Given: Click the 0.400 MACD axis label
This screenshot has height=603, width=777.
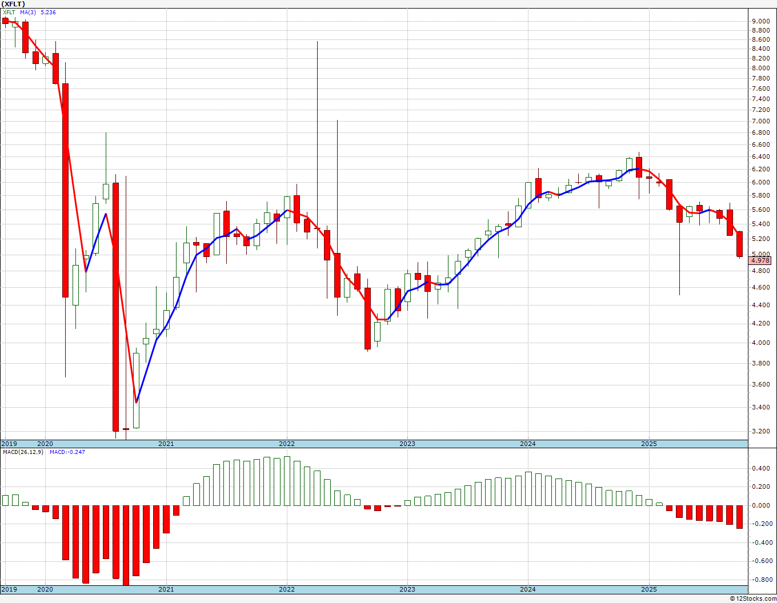Looking at the screenshot, I should point(760,468).
